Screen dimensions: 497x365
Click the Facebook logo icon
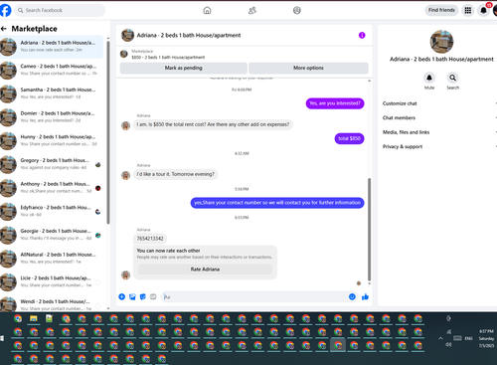(x=5, y=10)
